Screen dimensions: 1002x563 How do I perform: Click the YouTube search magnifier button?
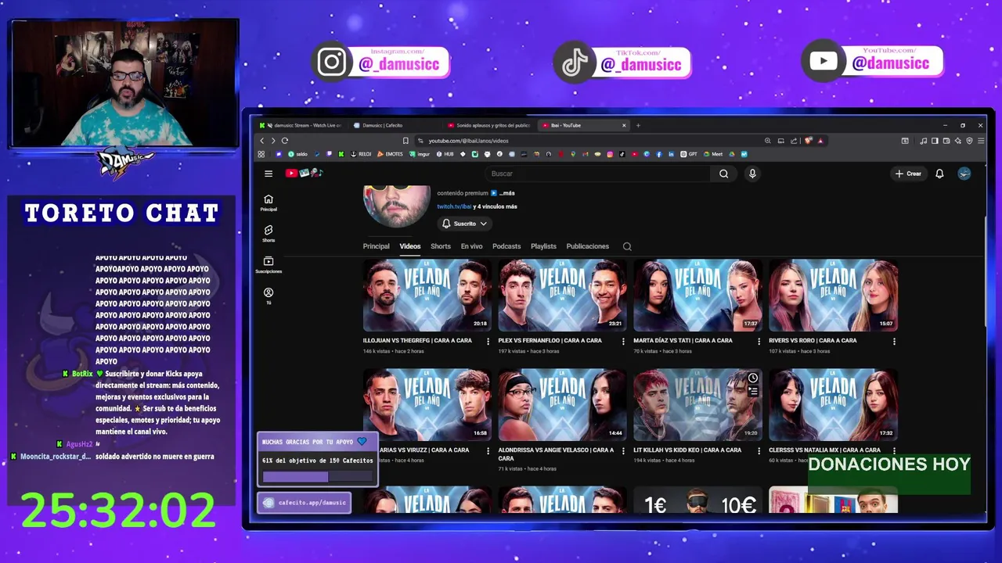[x=724, y=174]
